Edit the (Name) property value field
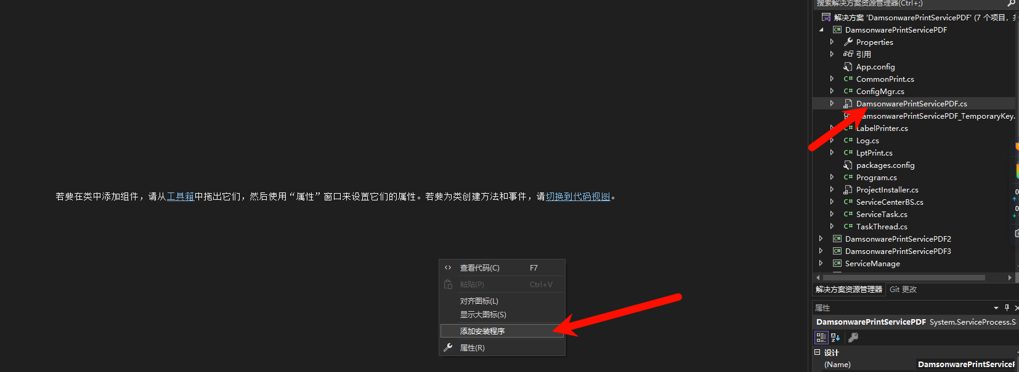 (x=966, y=365)
